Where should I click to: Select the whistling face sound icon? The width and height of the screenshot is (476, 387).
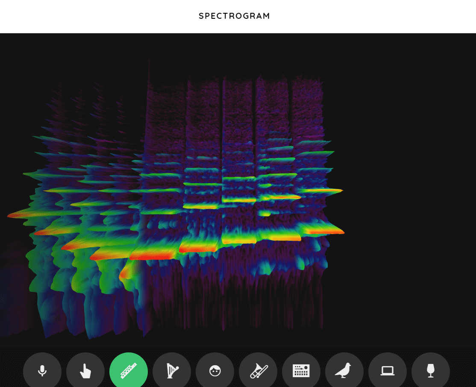click(x=215, y=371)
